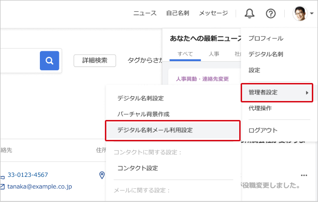This screenshot has width=318, height=202.
Task: Click the tanaka@example.co.jp email link
Action: pos(40,187)
